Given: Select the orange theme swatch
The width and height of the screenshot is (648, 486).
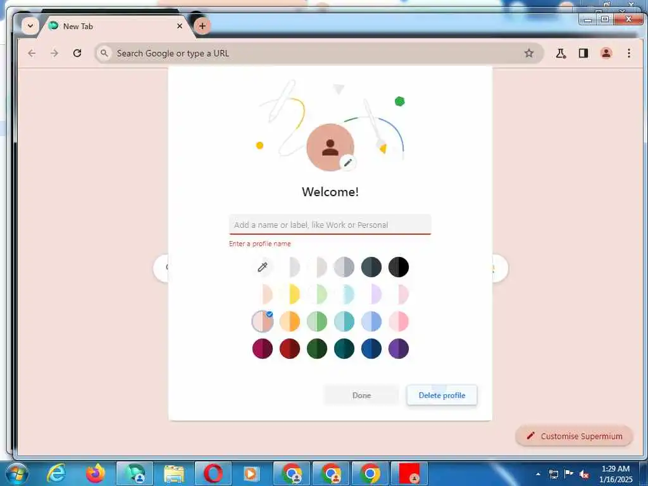Looking at the screenshot, I should tap(290, 321).
